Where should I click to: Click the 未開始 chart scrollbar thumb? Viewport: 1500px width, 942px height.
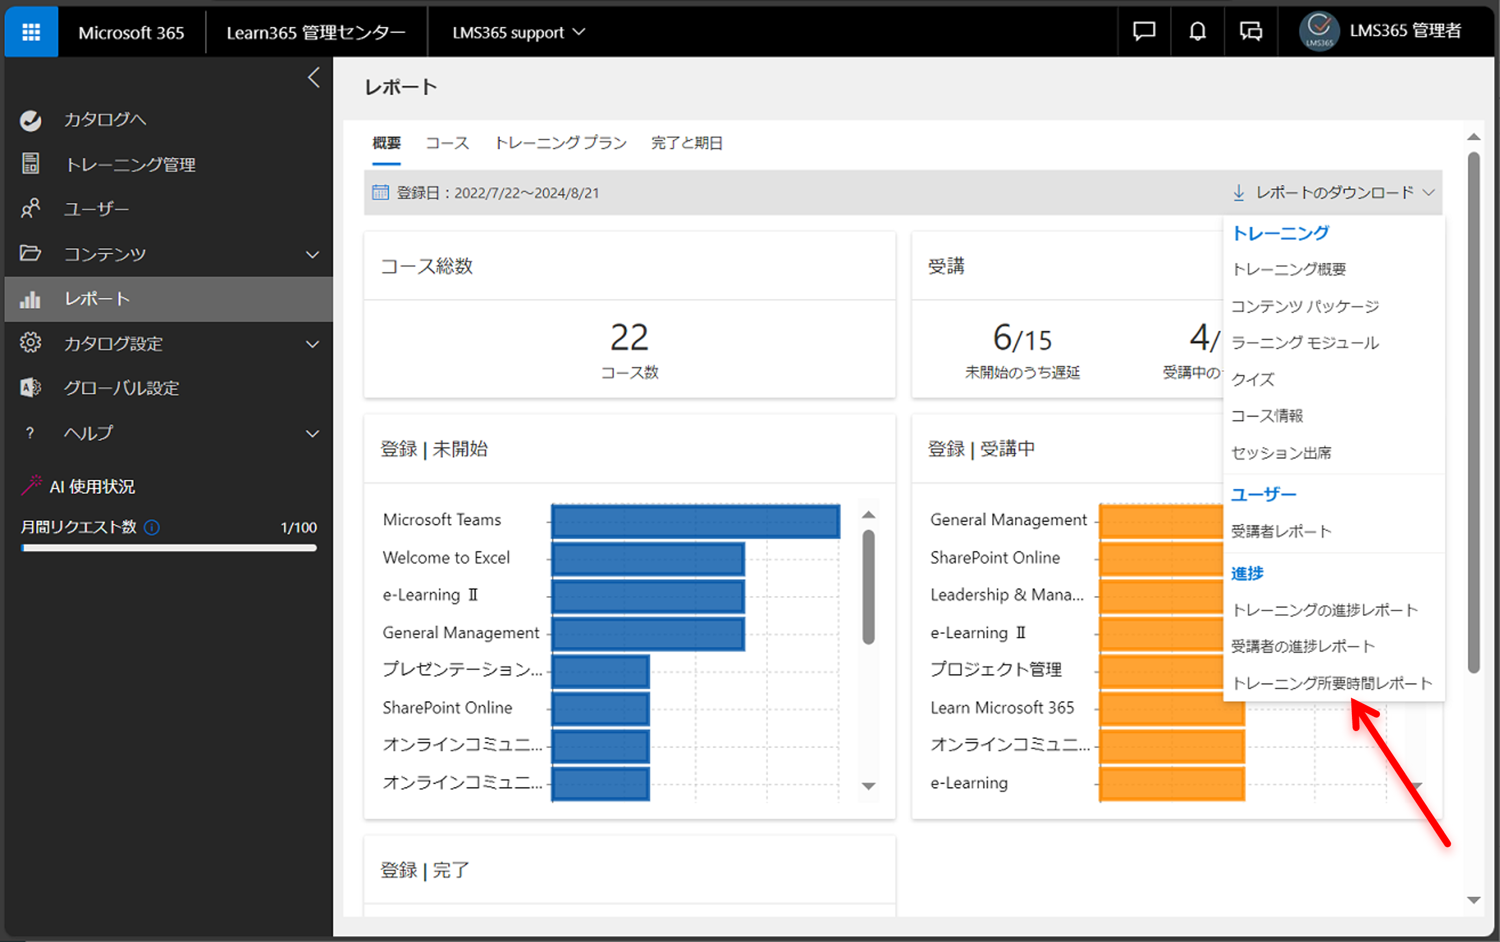click(x=868, y=587)
